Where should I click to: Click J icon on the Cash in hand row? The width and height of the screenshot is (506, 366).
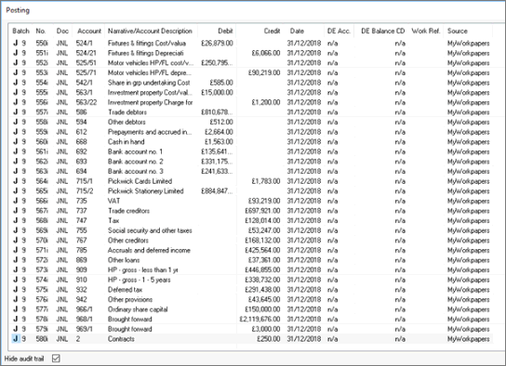click(x=15, y=141)
